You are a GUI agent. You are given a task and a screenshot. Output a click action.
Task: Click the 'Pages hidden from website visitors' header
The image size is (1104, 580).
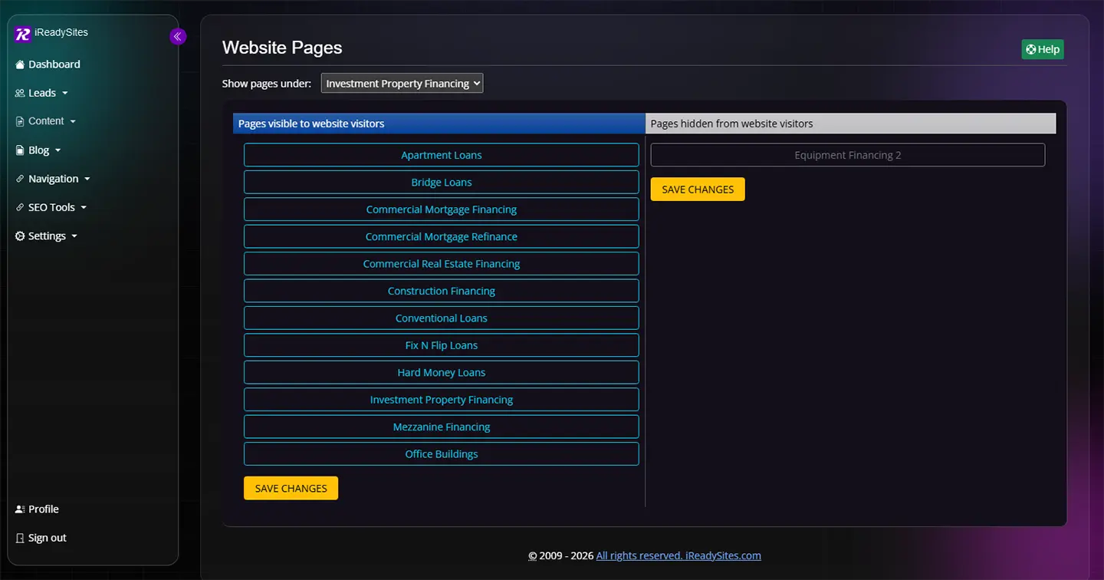coord(851,124)
